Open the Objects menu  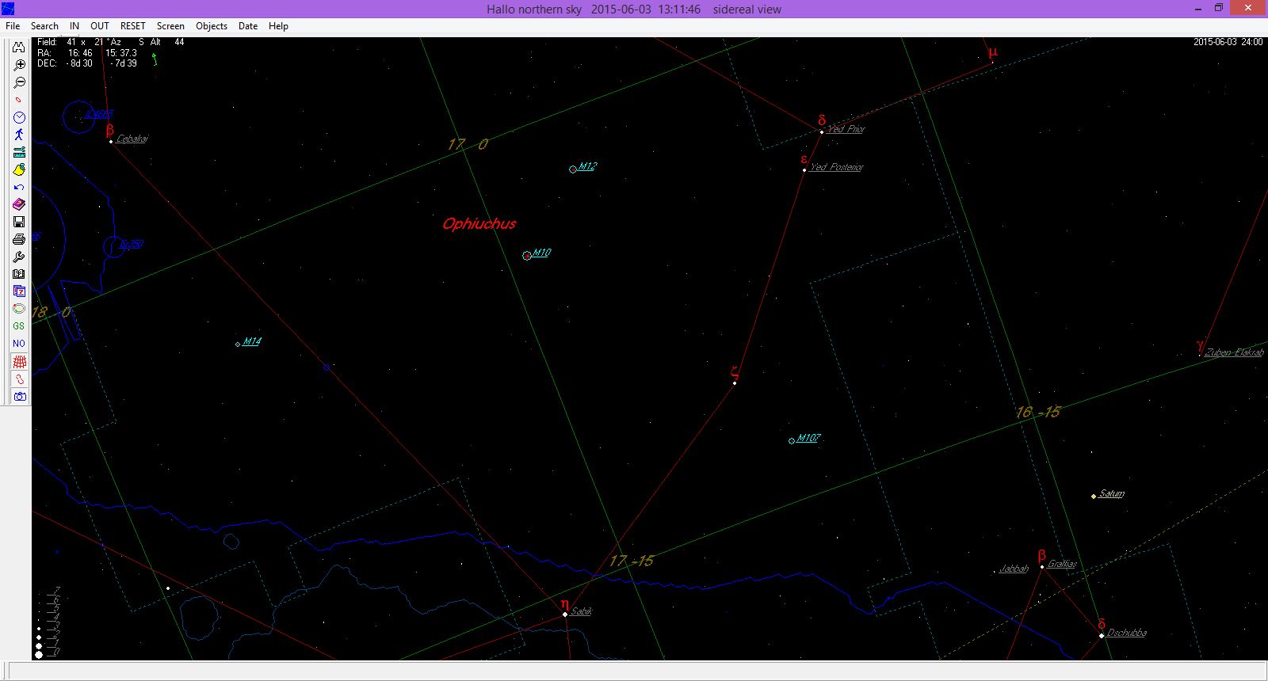tap(212, 26)
